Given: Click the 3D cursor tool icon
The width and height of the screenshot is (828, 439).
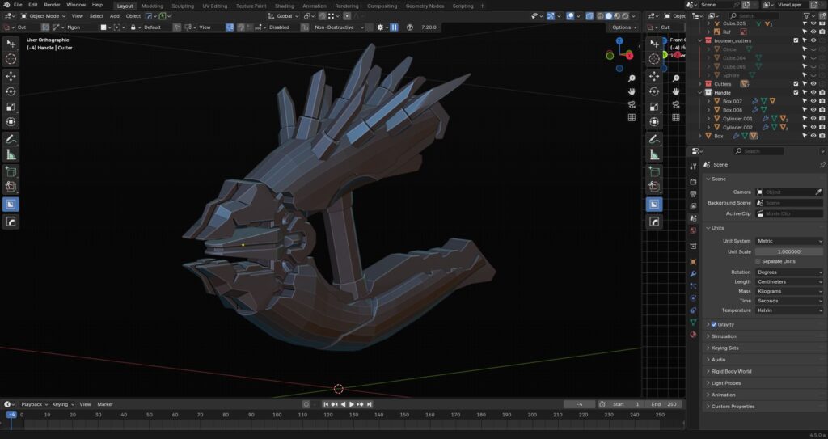Looking at the screenshot, I should tap(11, 59).
